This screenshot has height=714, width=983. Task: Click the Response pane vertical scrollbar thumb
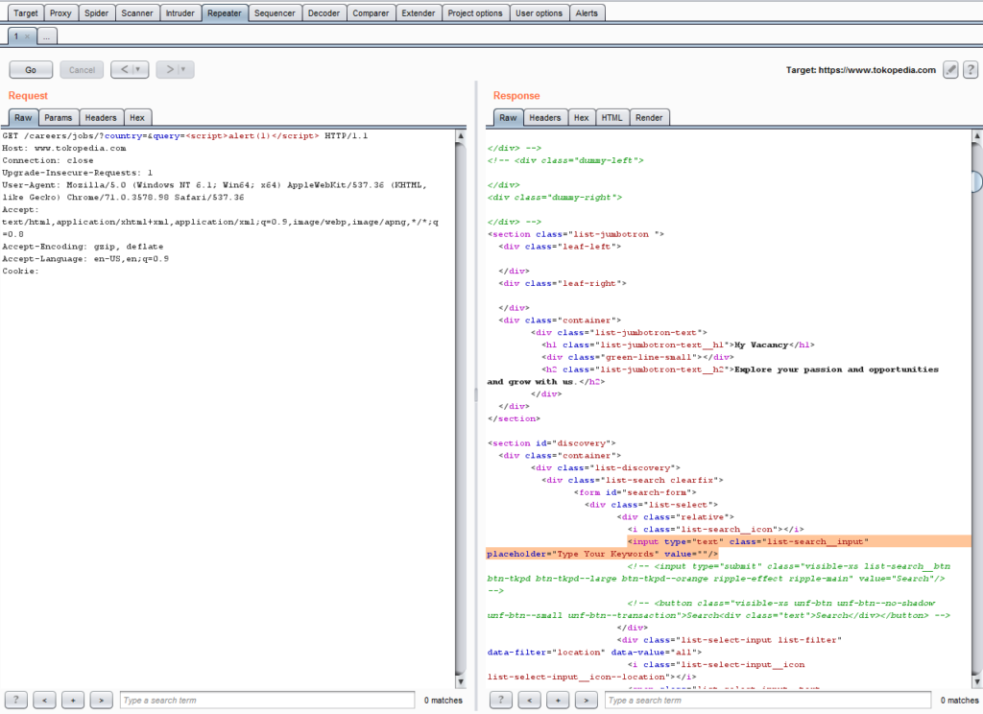976,181
